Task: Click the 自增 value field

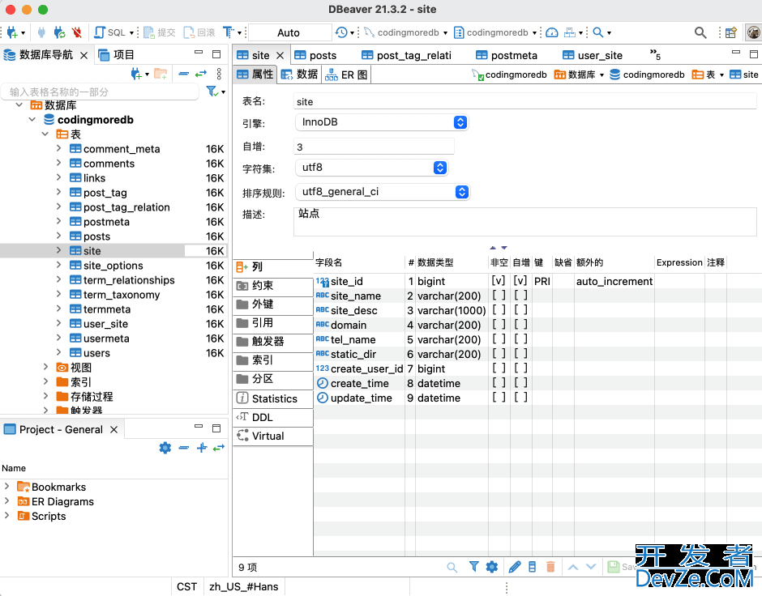Action: pos(374,147)
